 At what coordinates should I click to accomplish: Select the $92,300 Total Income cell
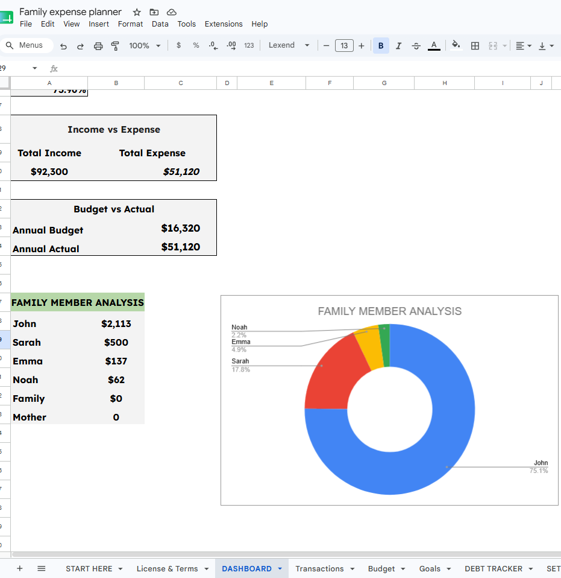[49, 171]
